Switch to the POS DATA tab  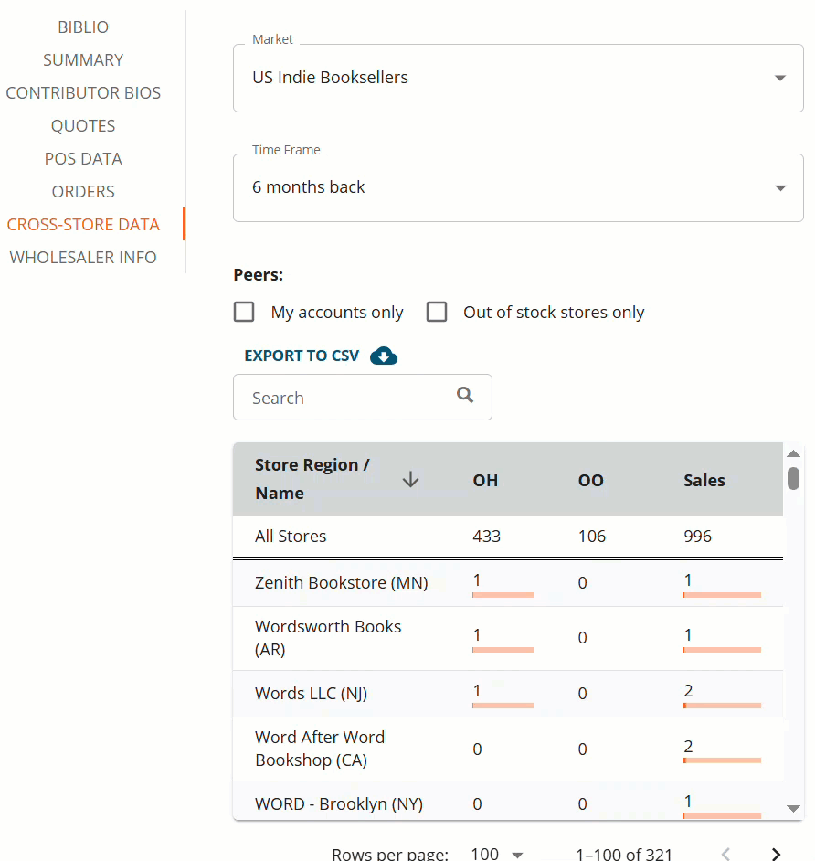tap(83, 159)
